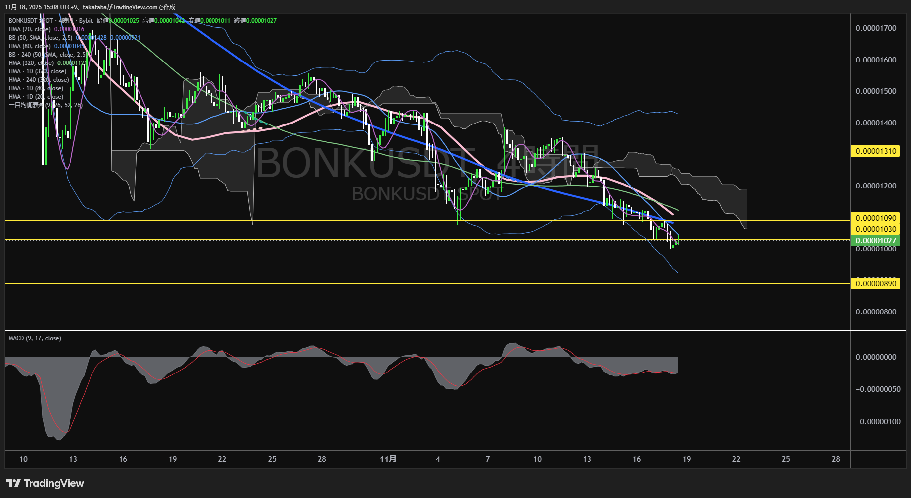Select the BB (50, SMA, close, 2.5) legend
The image size is (911, 498).
pos(40,38)
